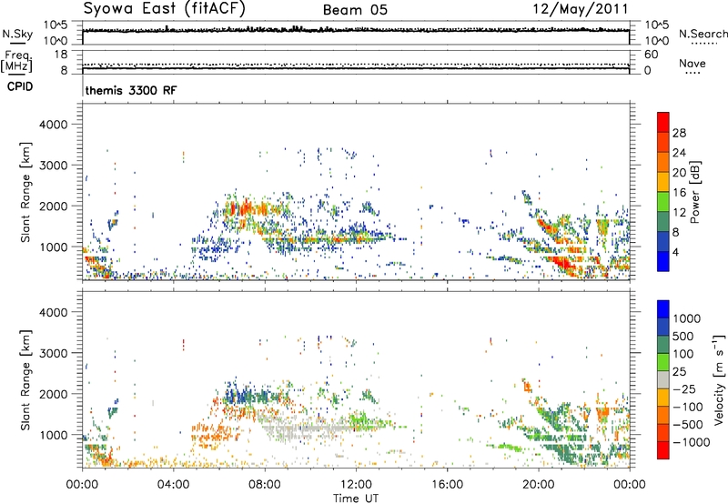This screenshot has width=728, height=504.
Task: Click the 'Beam 05' label
Action: point(355,10)
